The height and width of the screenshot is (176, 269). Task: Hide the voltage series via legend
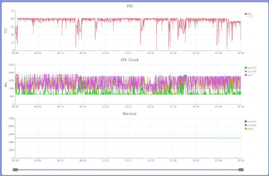coord(252,125)
